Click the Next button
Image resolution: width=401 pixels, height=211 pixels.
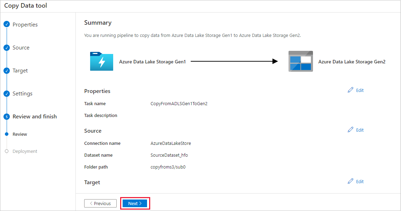[x=135, y=203]
